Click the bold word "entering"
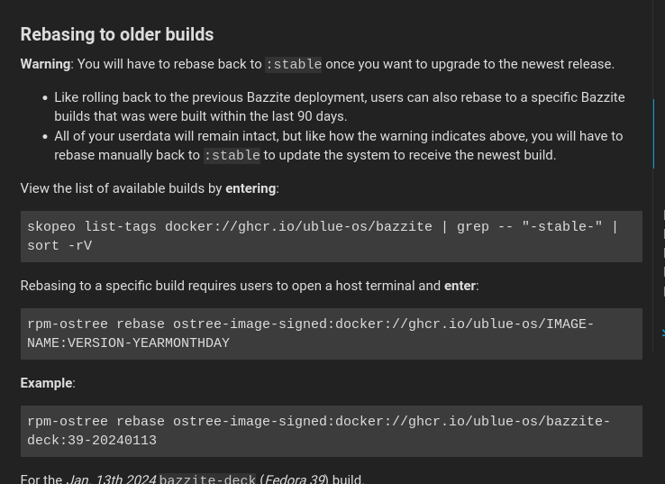Image resolution: width=665 pixels, height=484 pixels. (251, 188)
